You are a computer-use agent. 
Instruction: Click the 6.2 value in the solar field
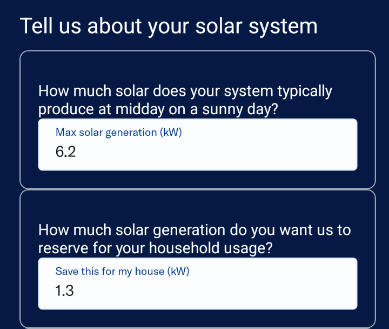click(x=65, y=152)
